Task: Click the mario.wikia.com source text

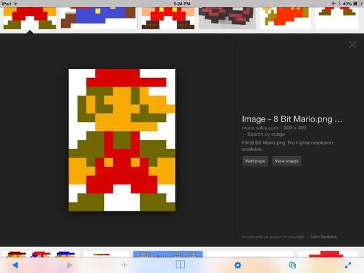Action: tap(260, 127)
